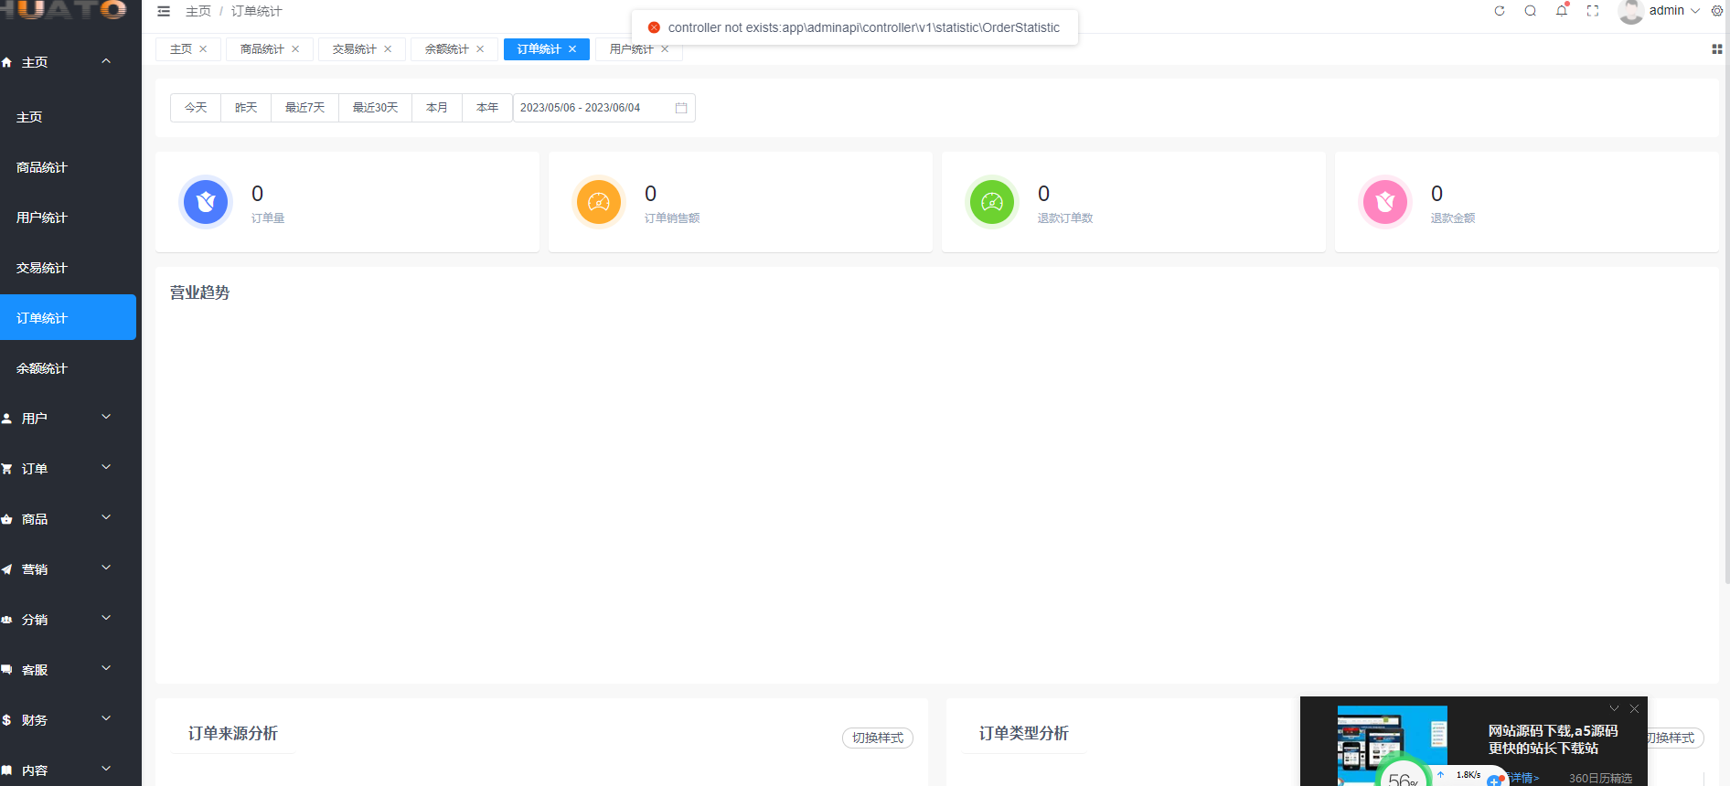This screenshot has width=1730, height=786.
Task: Toggle fullscreen mode icon
Action: [1593, 11]
